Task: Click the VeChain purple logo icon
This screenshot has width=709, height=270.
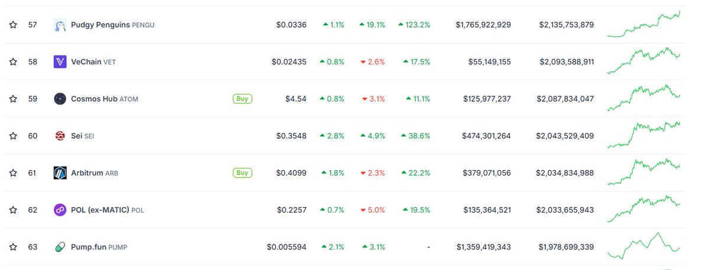Action: click(60, 62)
